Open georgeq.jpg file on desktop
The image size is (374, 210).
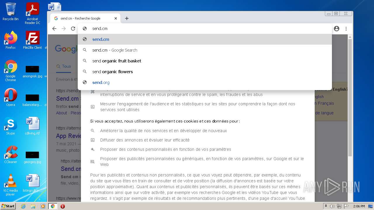pyautogui.click(x=32, y=157)
